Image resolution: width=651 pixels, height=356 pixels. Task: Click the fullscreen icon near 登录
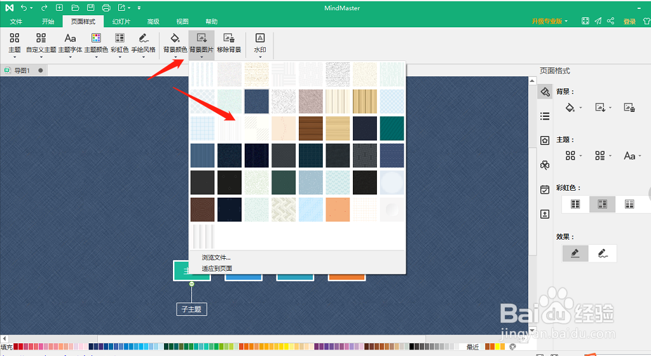[x=586, y=21]
